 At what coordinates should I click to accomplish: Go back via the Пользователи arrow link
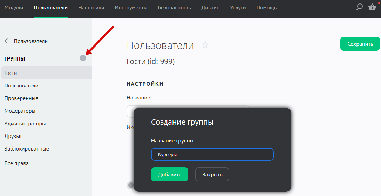[26, 41]
